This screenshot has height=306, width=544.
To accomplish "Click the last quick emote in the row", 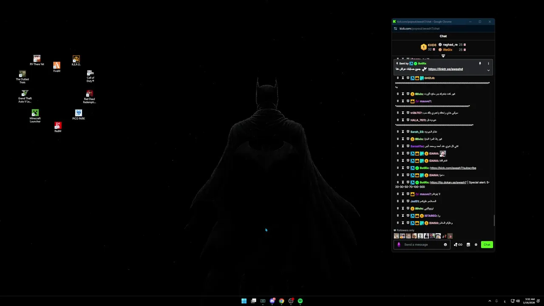I will (x=450, y=236).
